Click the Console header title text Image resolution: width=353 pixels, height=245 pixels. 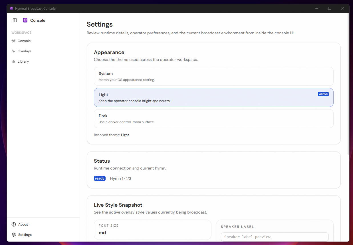click(x=38, y=20)
